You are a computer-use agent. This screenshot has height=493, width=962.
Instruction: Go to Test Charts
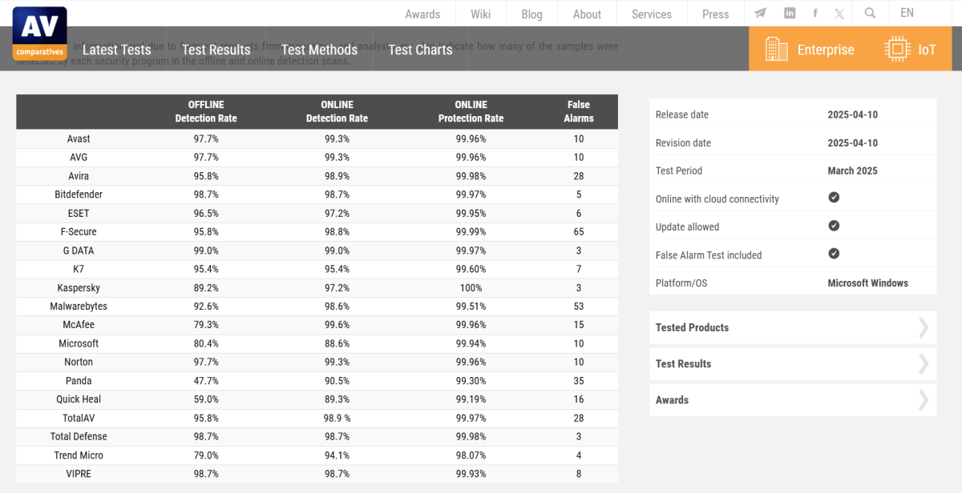[420, 50]
